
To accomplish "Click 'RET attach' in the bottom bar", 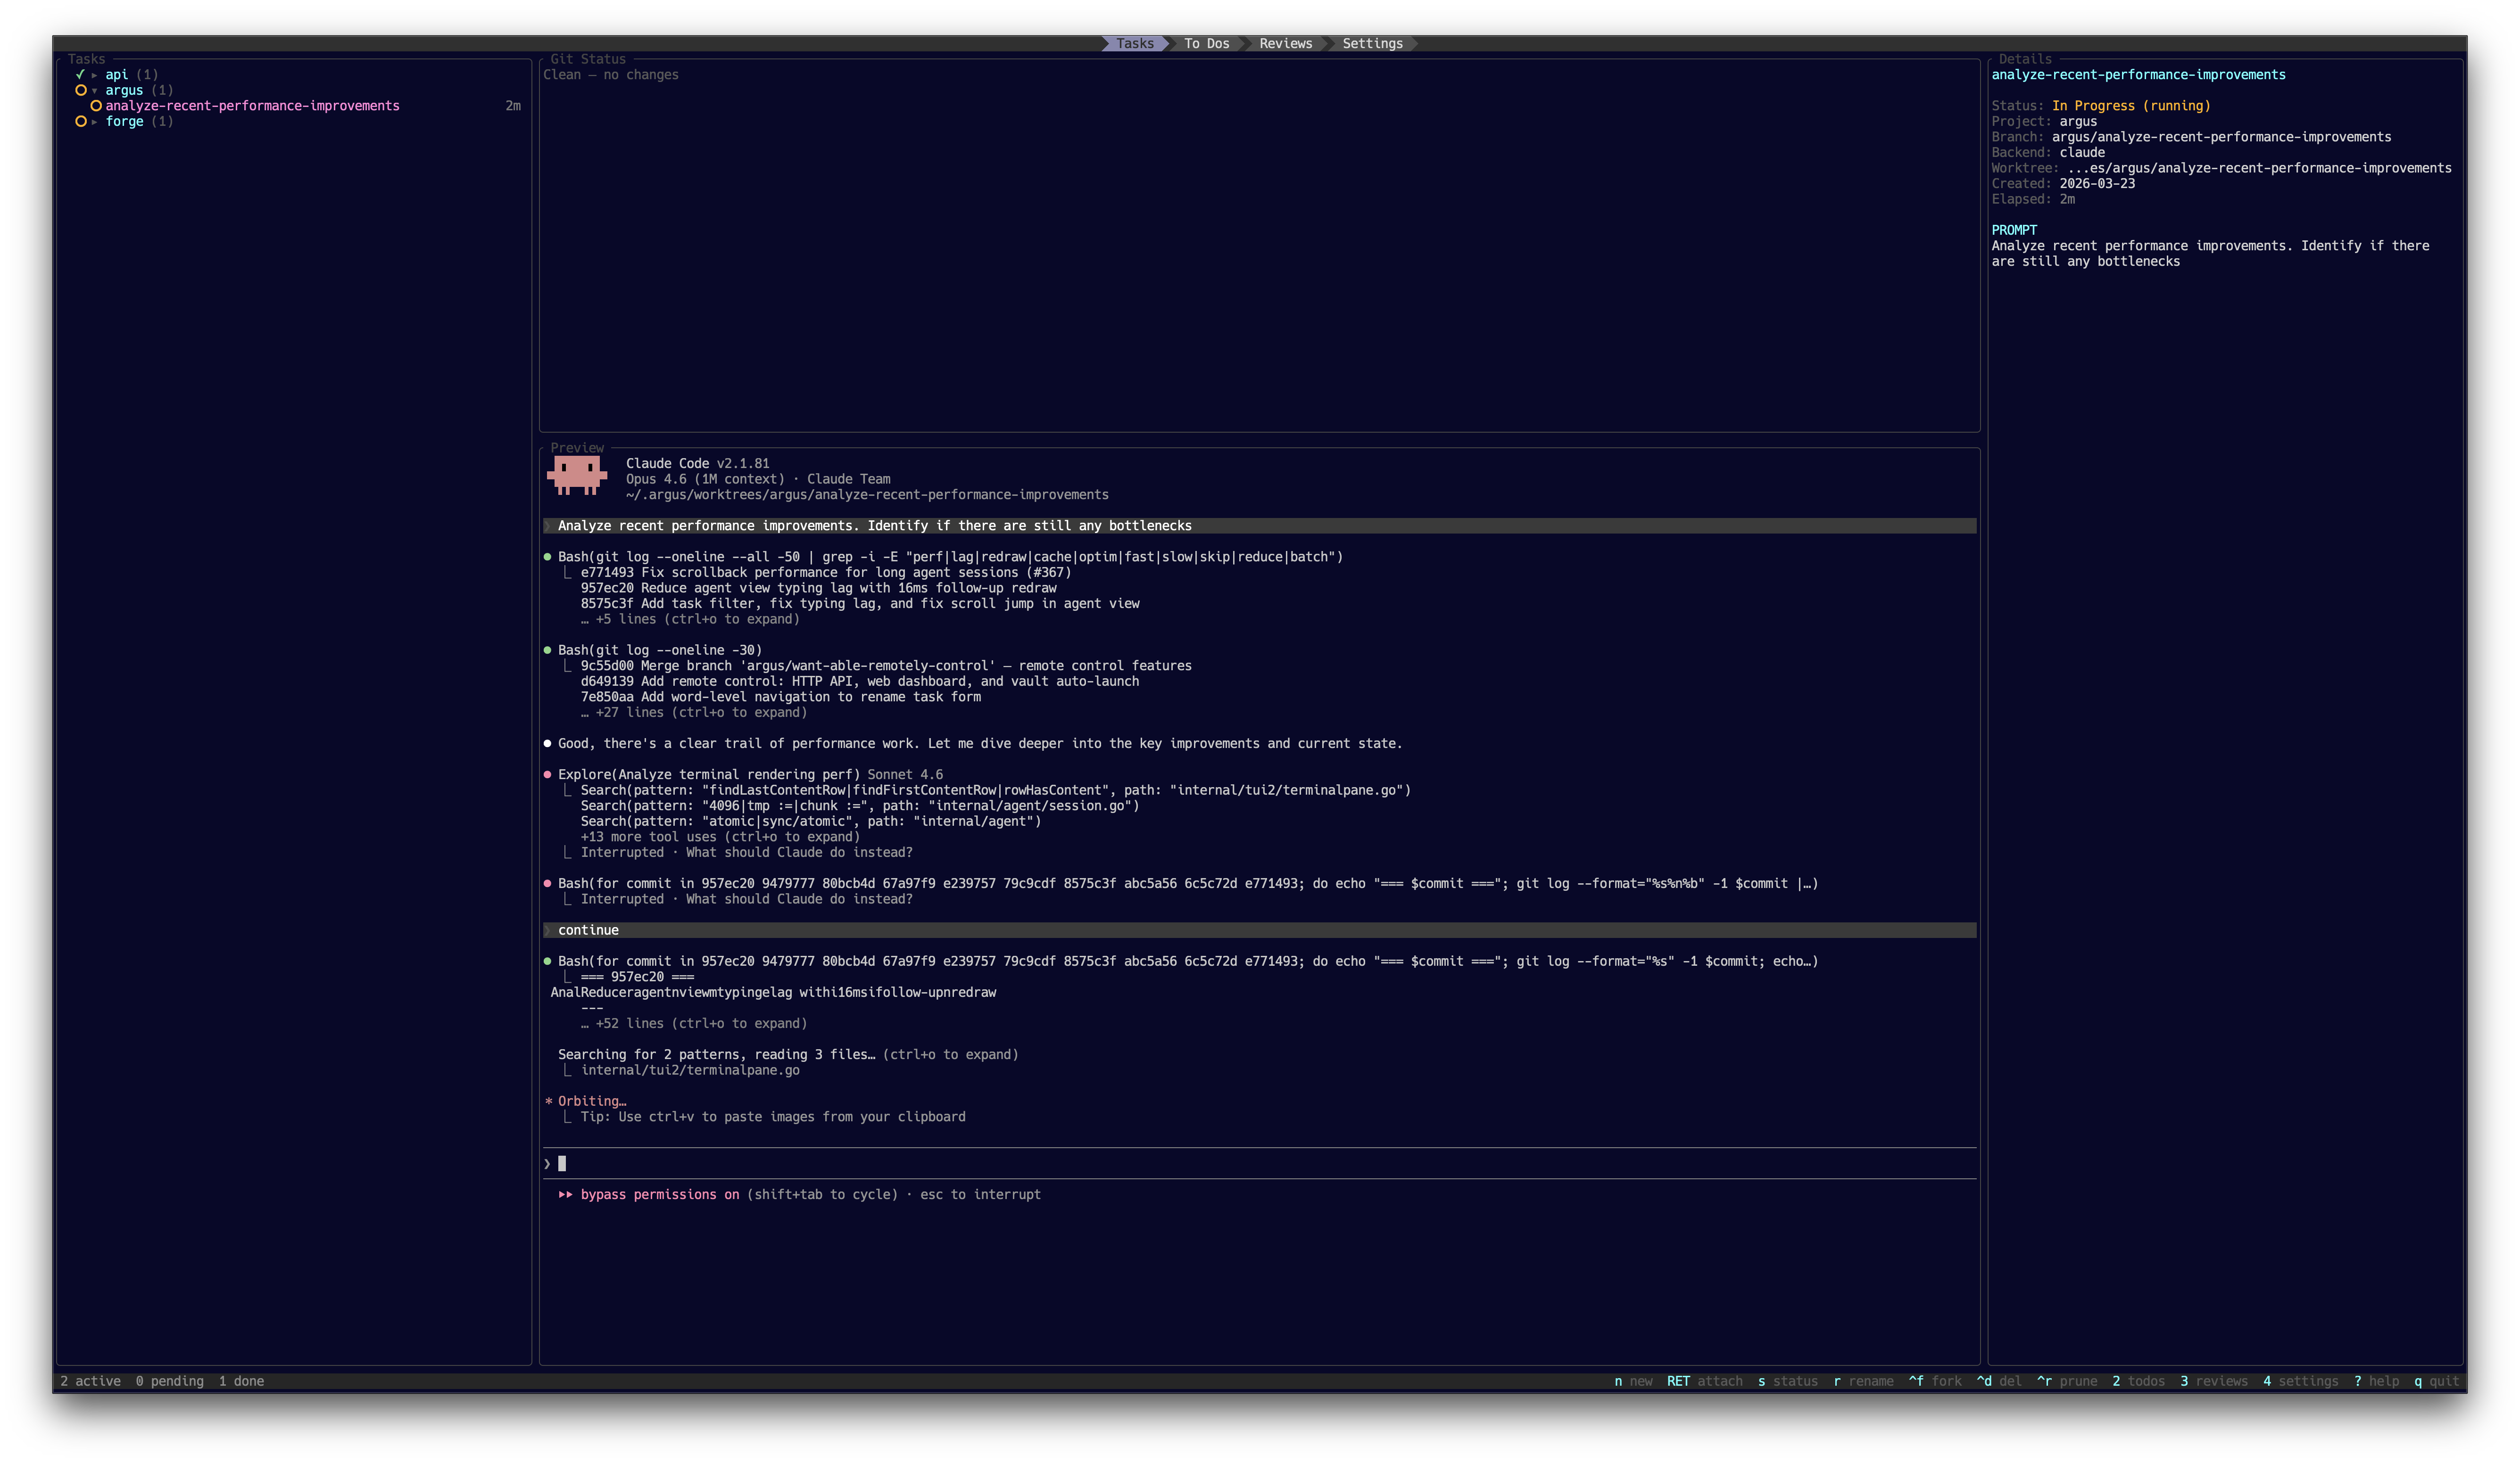I will tap(1704, 1381).
